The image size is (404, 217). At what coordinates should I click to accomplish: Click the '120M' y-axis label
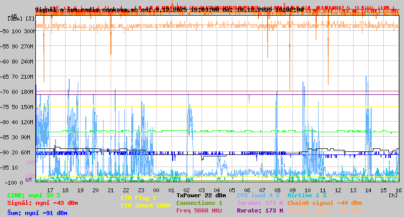[x=27, y=122]
